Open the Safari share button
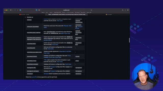This screenshot has width=163, height=91. (123, 10)
